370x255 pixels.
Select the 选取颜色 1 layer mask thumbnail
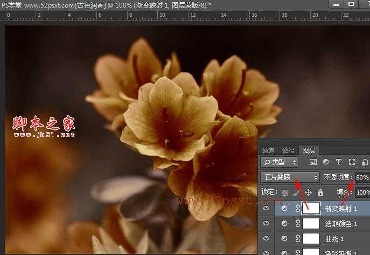pos(311,223)
